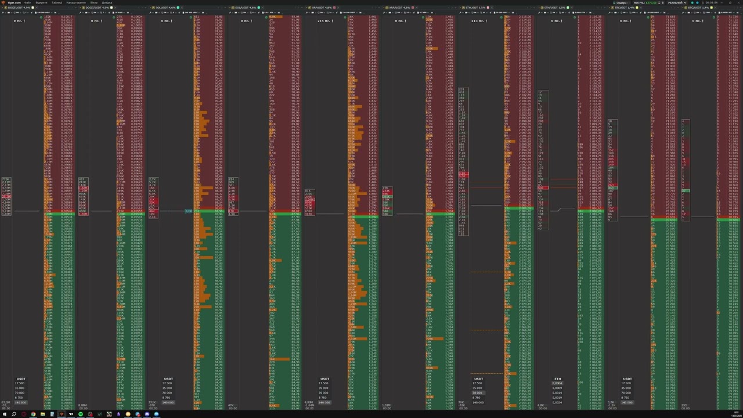Select 70 000 volume preset in ETHUSDT panel

478,393
